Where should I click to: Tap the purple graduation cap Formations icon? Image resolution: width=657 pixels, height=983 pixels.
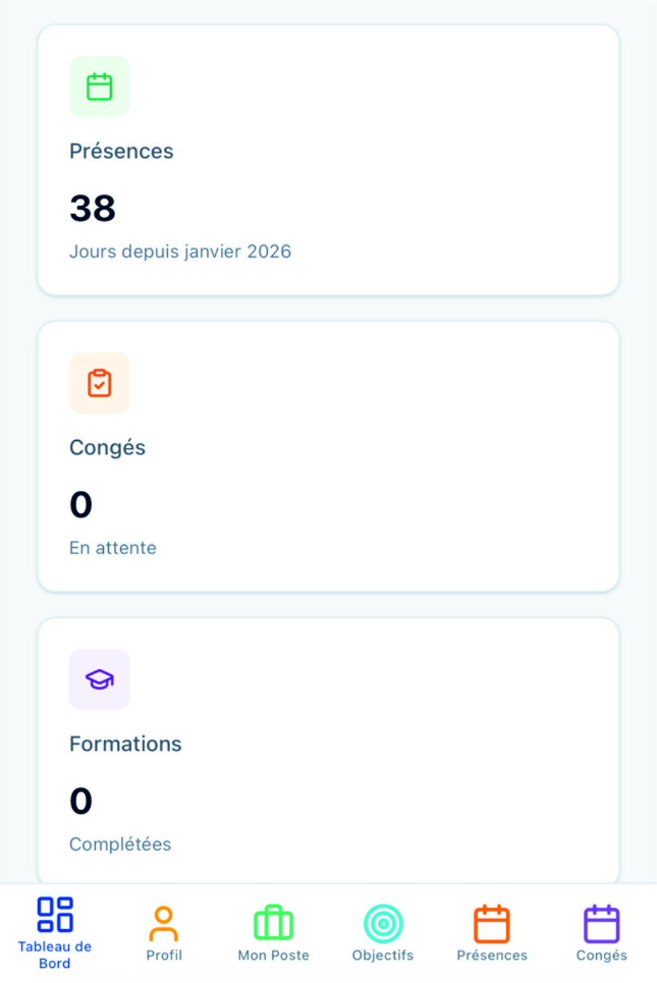click(x=99, y=680)
